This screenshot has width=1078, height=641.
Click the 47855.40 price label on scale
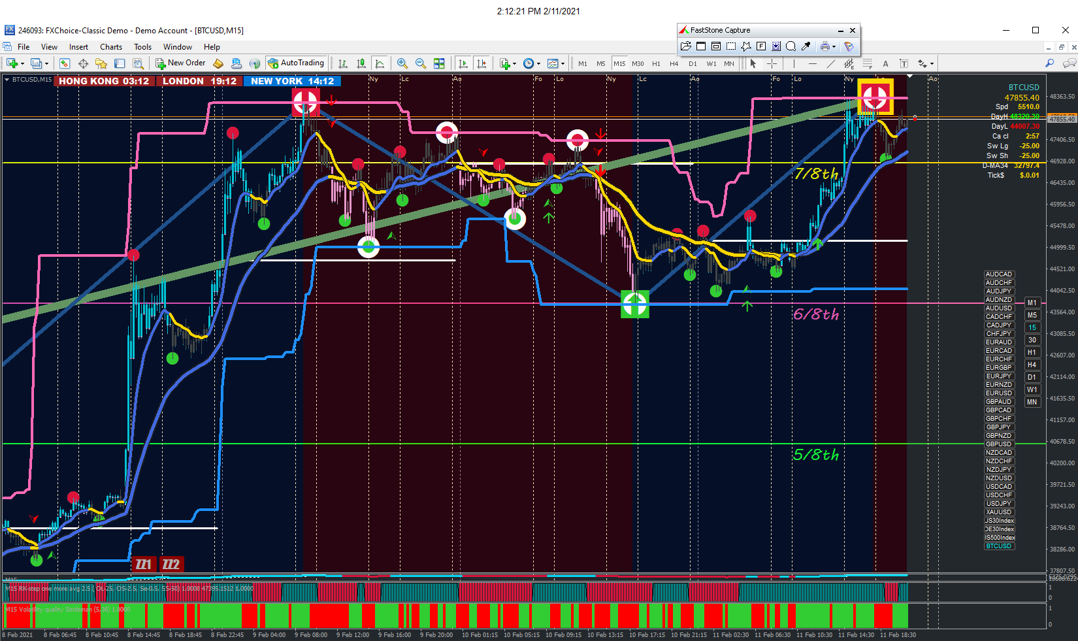tap(1062, 119)
